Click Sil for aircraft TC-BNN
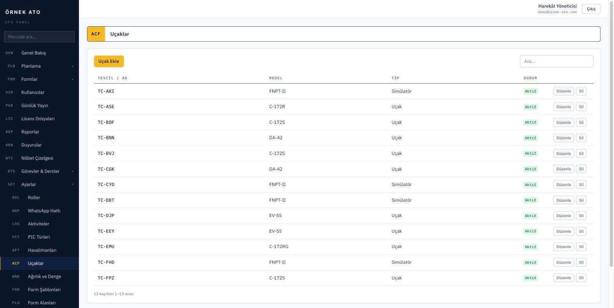The image size is (614, 308). (581, 138)
